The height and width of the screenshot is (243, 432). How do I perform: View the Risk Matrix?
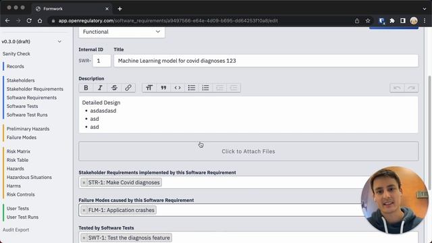pos(18,151)
